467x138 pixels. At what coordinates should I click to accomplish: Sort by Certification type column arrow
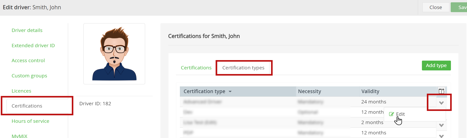[230, 92]
